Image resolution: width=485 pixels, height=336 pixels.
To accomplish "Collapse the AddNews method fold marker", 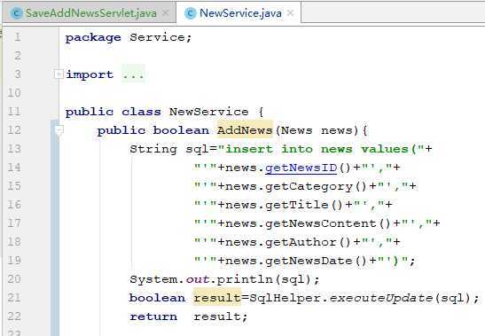I will coord(59,130).
